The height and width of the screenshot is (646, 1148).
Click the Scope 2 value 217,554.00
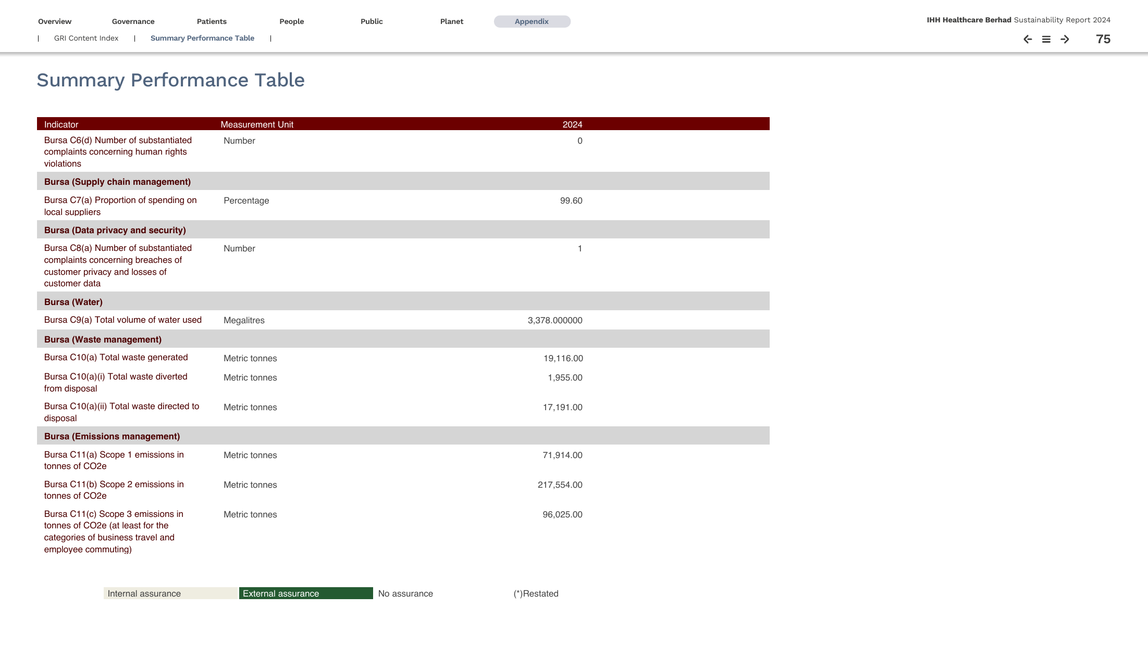pyautogui.click(x=560, y=485)
